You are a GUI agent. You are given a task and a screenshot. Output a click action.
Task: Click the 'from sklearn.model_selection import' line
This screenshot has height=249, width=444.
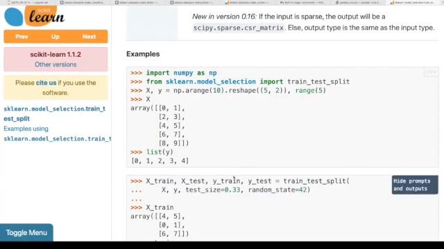pyautogui.click(x=240, y=82)
